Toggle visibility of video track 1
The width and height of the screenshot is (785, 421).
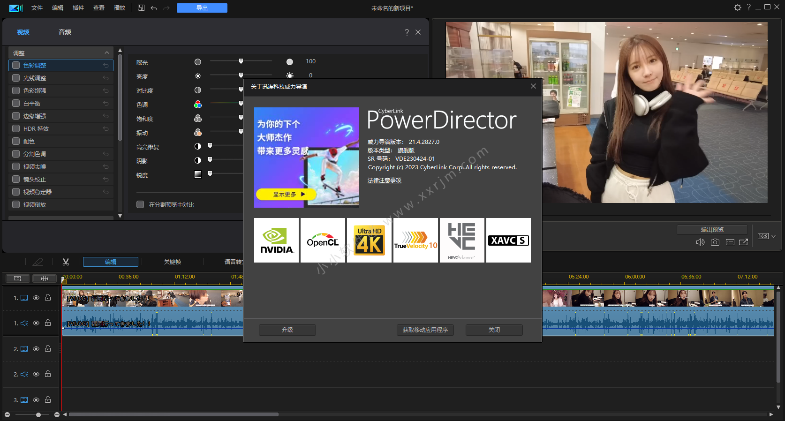coord(36,298)
